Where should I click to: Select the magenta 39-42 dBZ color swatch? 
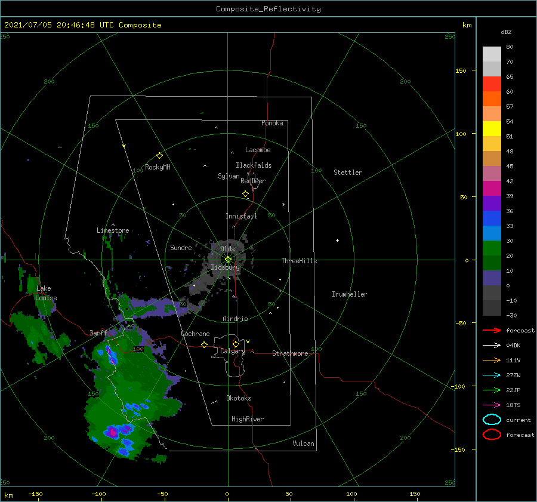pos(492,188)
